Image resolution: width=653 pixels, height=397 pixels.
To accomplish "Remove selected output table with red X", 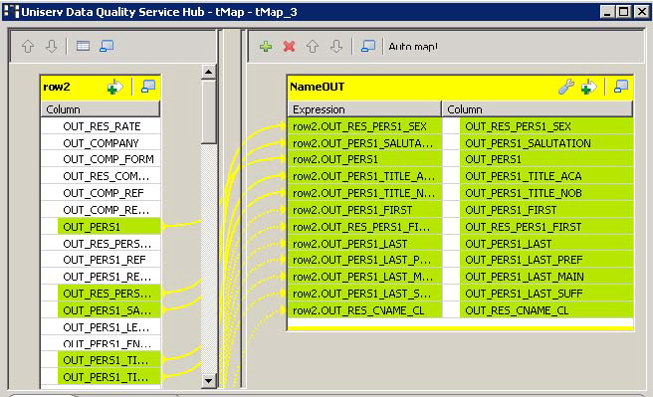I will [x=289, y=46].
